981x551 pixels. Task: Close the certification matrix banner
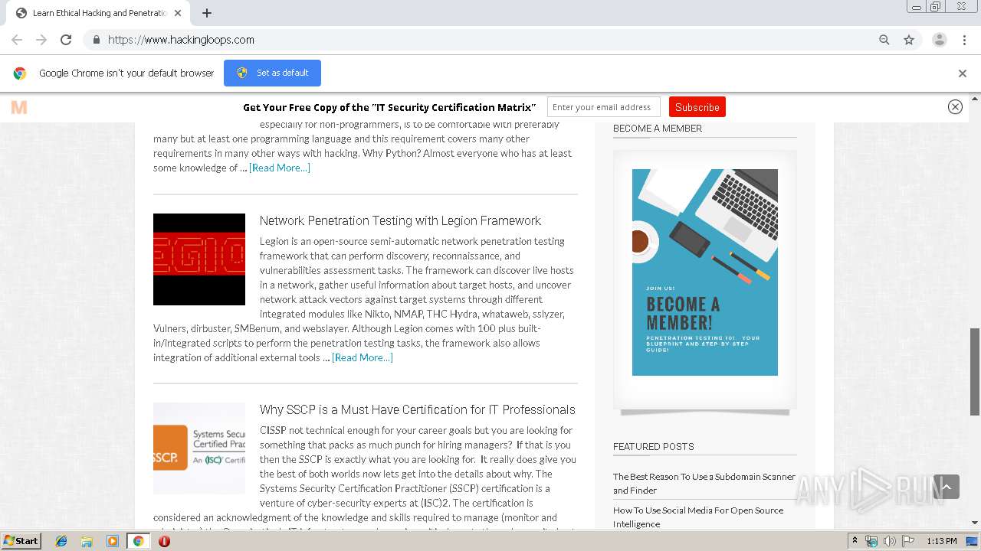click(x=955, y=107)
